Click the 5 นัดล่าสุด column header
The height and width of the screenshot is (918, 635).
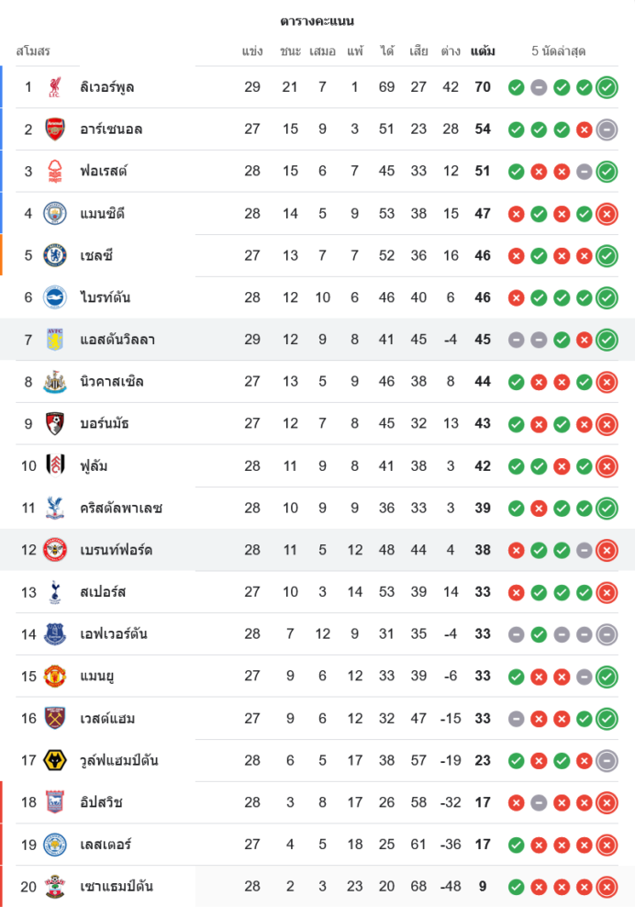click(558, 51)
